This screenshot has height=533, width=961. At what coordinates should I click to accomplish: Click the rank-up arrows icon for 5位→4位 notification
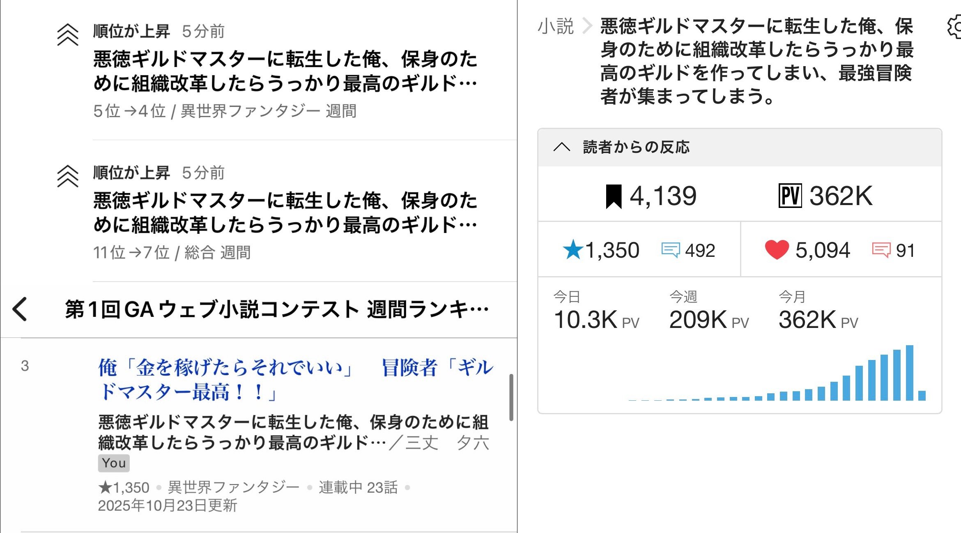coord(68,35)
